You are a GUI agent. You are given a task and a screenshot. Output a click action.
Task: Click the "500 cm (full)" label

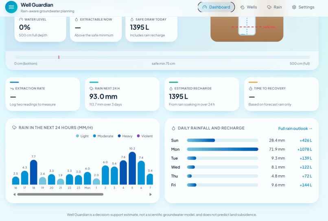pos(300,64)
